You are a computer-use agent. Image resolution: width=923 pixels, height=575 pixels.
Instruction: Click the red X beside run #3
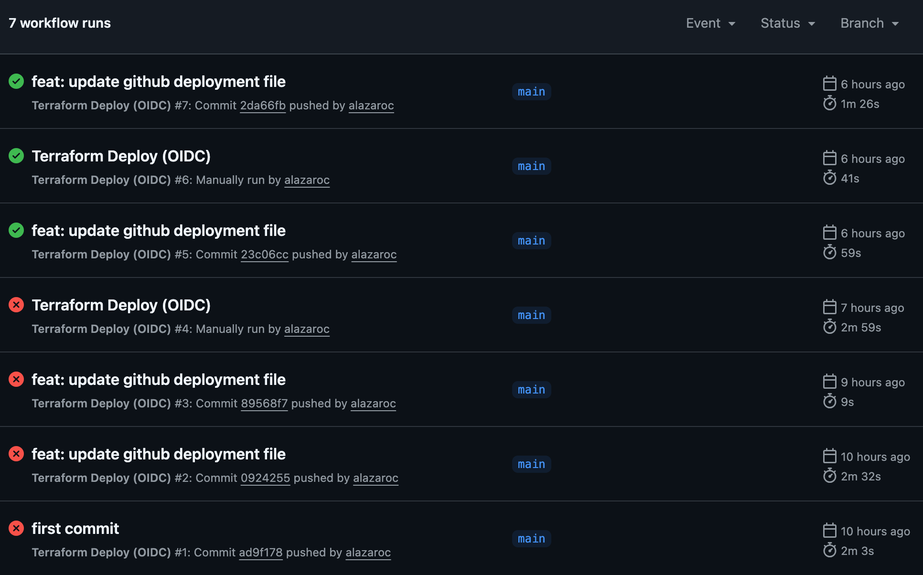[x=16, y=379]
